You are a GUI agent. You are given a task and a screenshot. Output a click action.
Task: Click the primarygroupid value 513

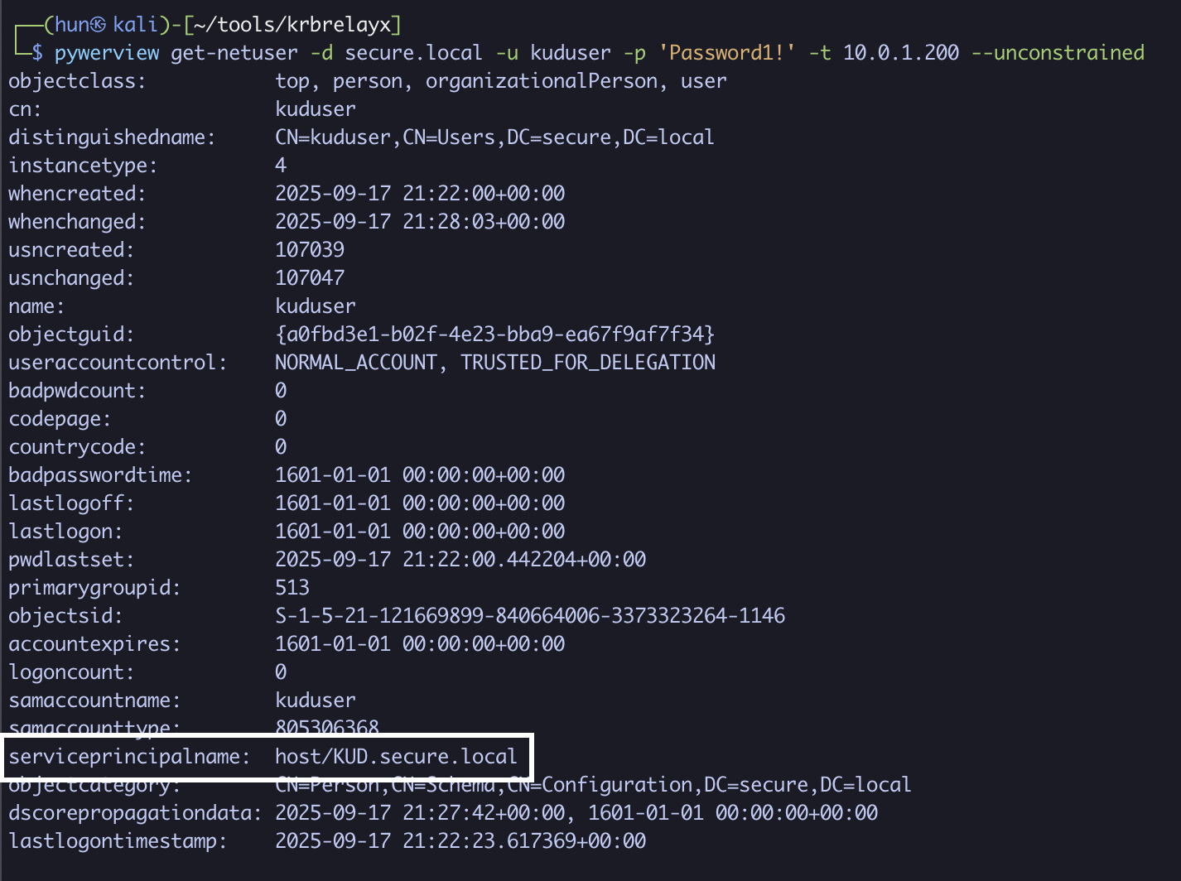(x=292, y=588)
